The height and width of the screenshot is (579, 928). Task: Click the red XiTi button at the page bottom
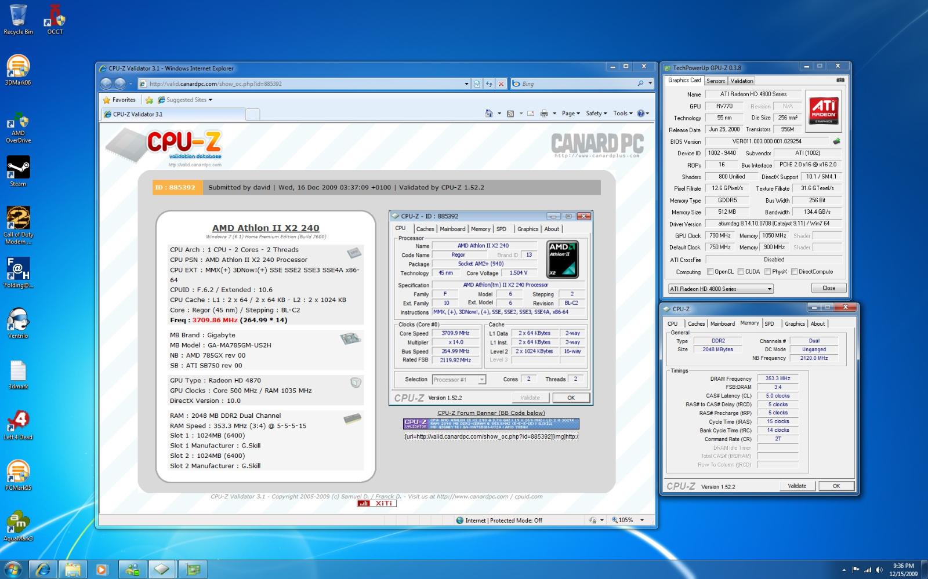click(x=377, y=504)
